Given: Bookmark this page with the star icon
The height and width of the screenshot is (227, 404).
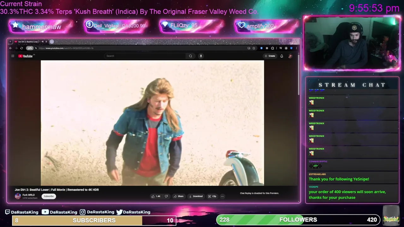Looking at the screenshot, I should click(254, 48).
